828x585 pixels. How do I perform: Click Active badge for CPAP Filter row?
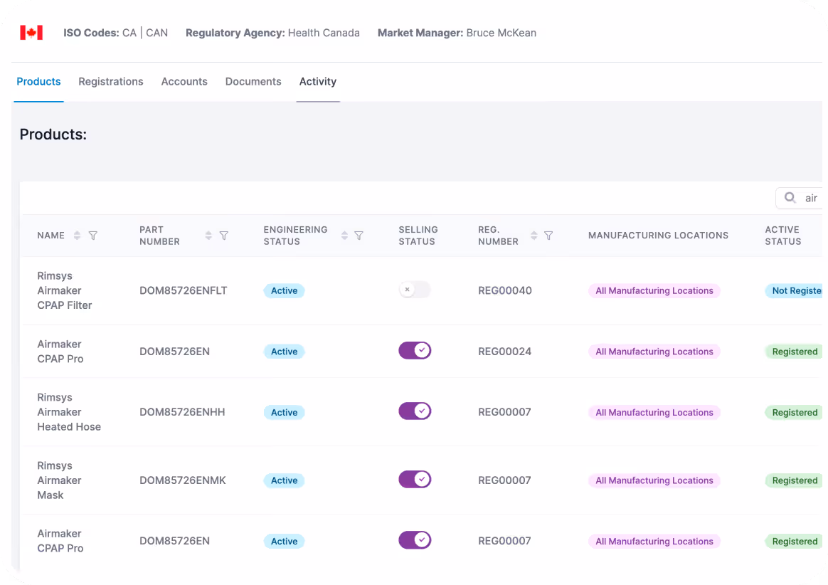(284, 290)
